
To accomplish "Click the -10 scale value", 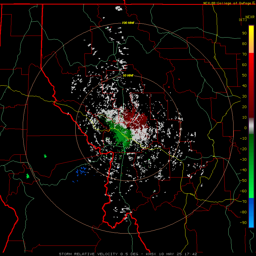I will point(243,139).
